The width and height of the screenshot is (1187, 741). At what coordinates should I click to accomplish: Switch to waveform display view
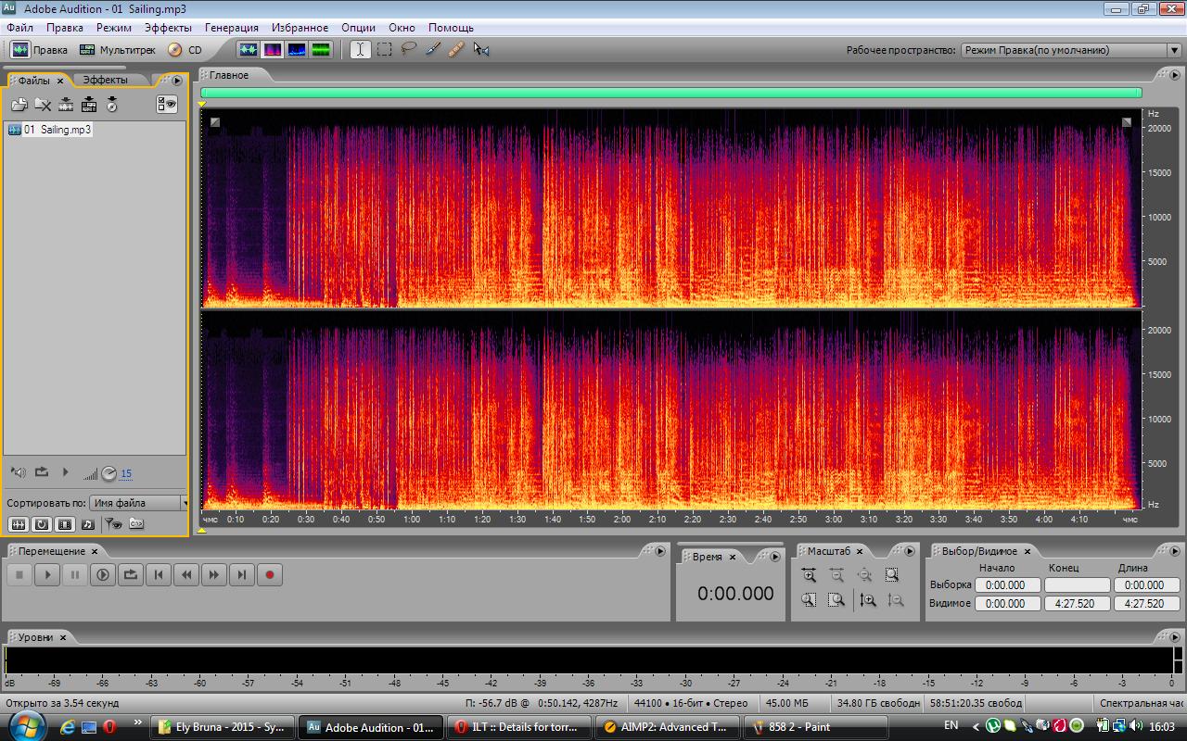click(249, 50)
